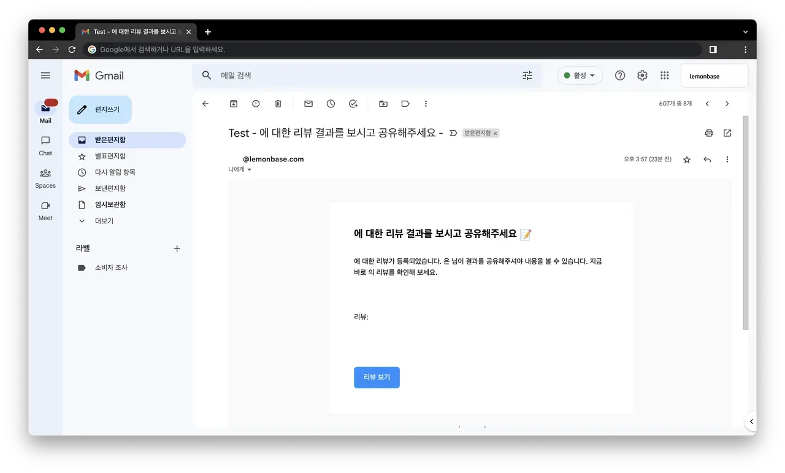Open tab search chevron in title bar
The image size is (785, 473).
click(x=746, y=32)
